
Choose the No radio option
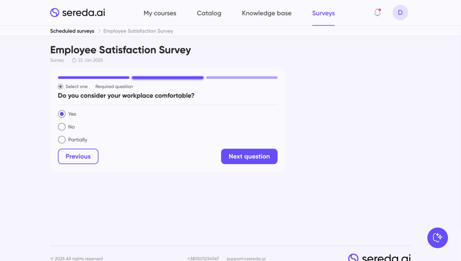[62, 127]
